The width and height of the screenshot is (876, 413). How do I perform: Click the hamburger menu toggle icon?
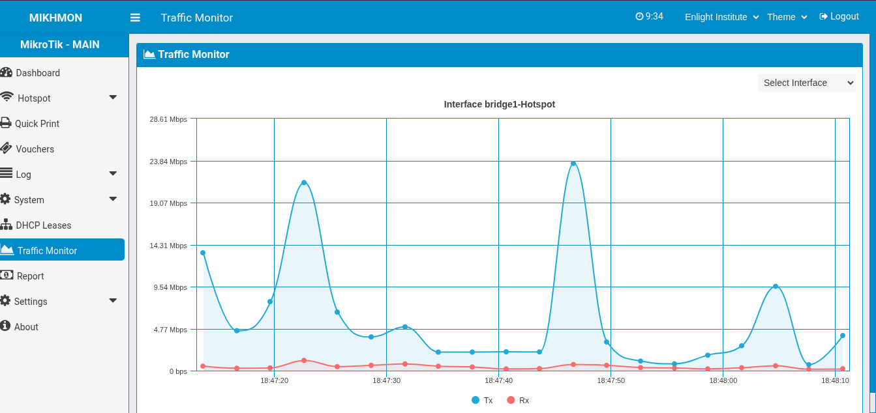[135, 18]
